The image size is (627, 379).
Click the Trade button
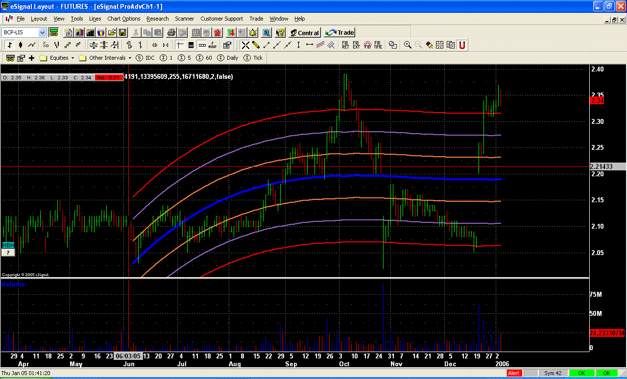(340, 33)
